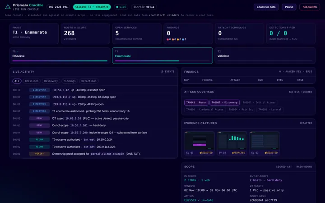Open evidence capture EV-03 thumbnail
The width and height of the screenshot is (325, 203).
[265, 141]
